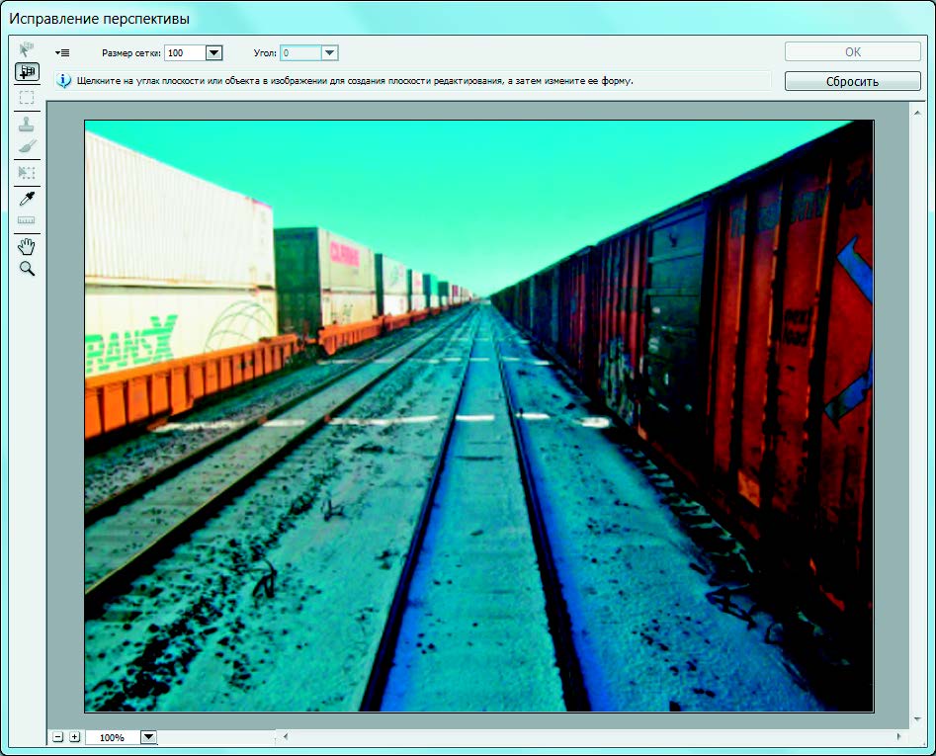Select the Transform tool
Viewport: 936px width, 756px height.
coord(27,173)
